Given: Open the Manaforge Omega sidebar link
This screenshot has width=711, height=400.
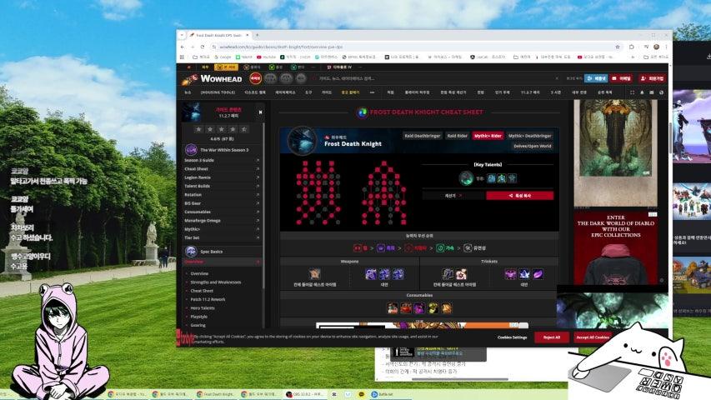Looking at the screenshot, I should [221, 221].
